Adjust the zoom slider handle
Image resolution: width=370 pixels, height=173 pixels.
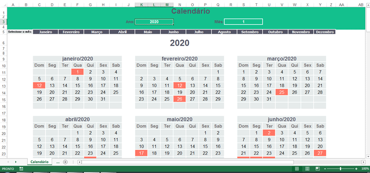click(x=340, y=169)
